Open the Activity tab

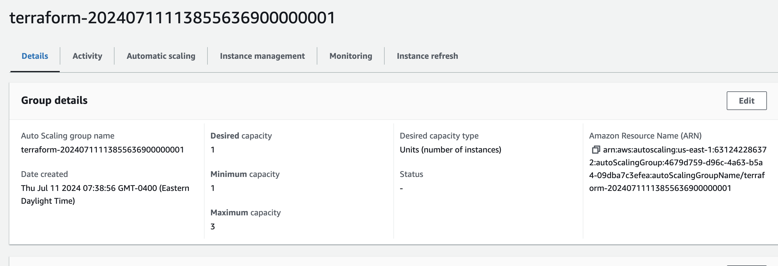(x=87, y=56)
